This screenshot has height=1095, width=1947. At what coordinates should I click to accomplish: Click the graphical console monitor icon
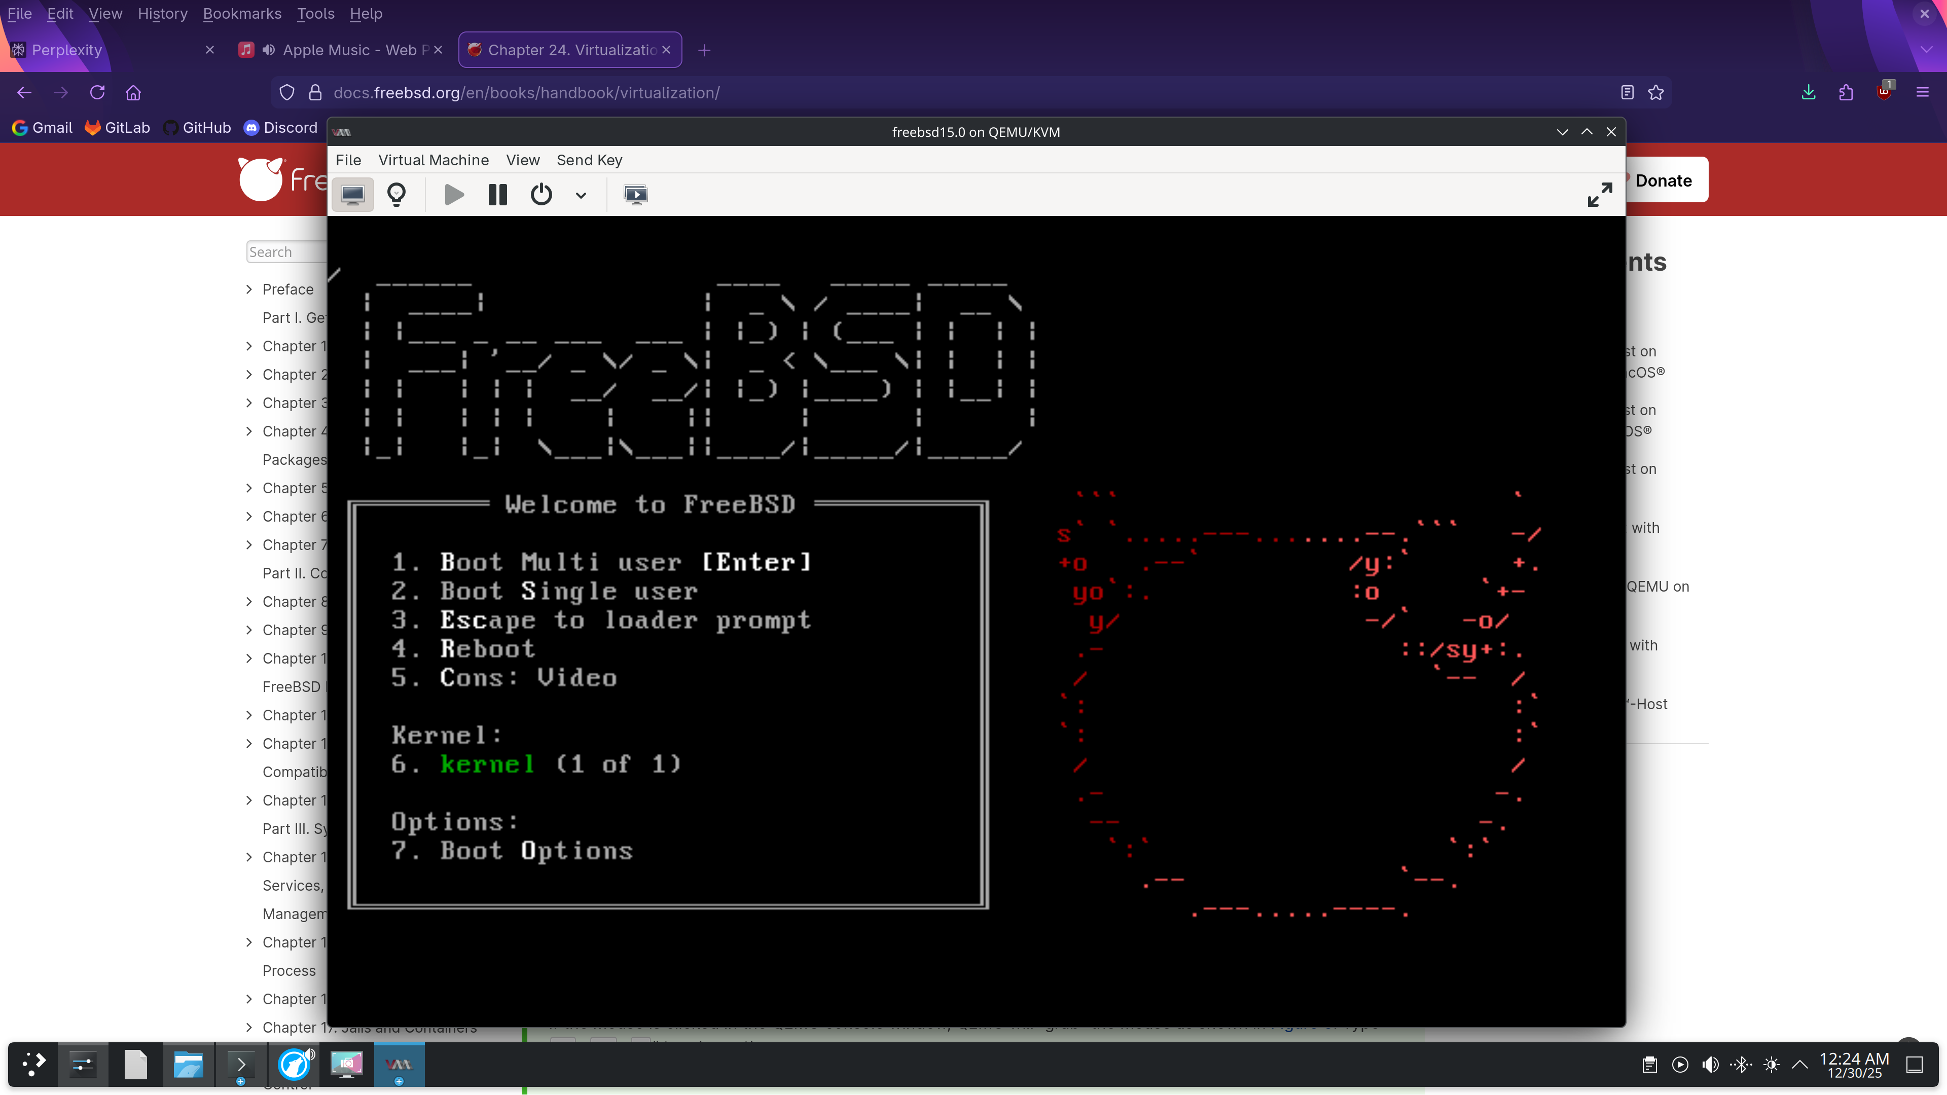click(352, 195)
